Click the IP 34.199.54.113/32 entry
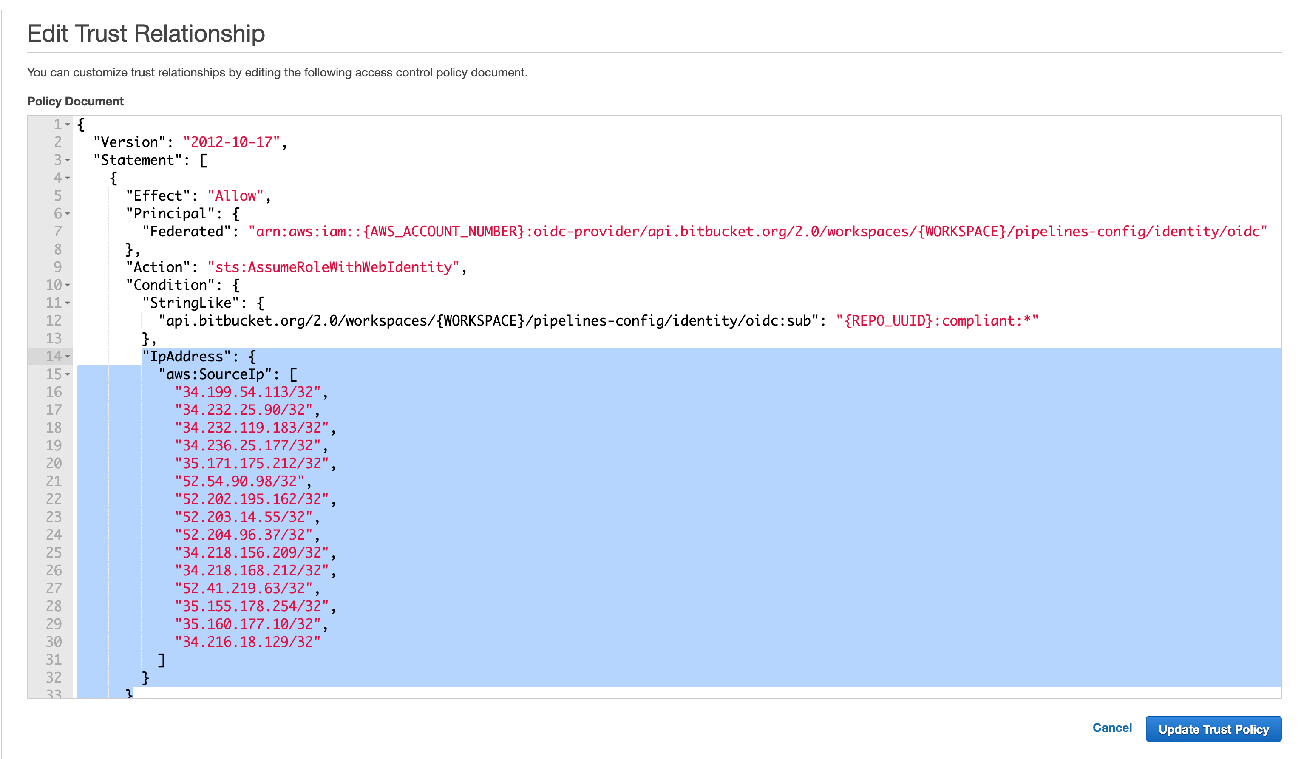Screen dimensions: 1304x759 pyautogui.click(x=247, y=392)
